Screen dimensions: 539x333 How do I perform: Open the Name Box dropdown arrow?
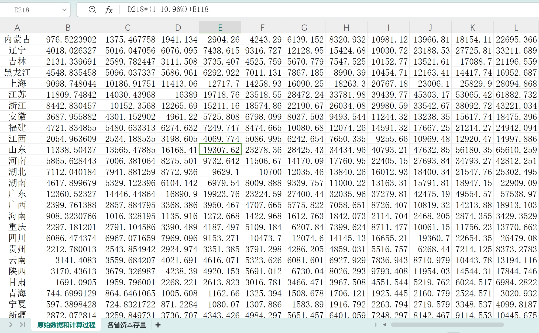tap(64, 10)
